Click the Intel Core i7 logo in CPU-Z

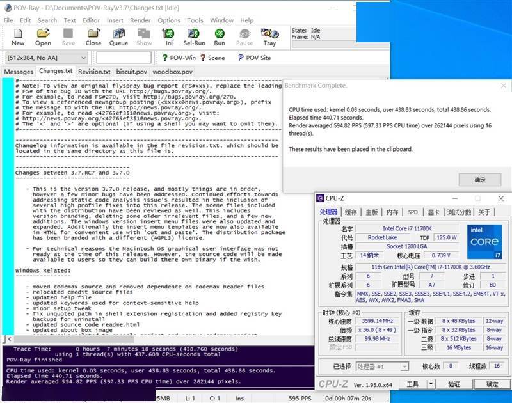[x=484, y=241]
